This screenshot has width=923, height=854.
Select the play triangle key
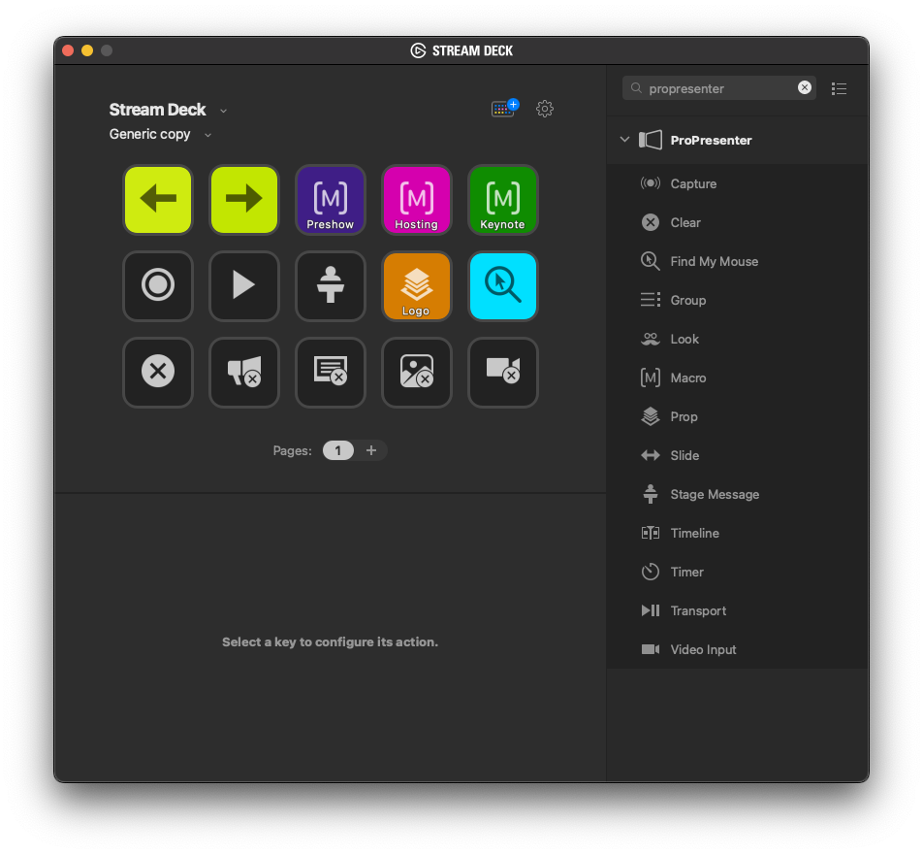pyautogui.click(x=244, y=286)
